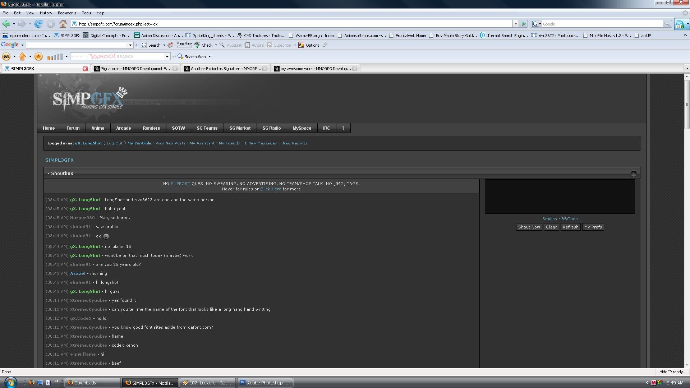Collapse the Shoutbox with the round toggle icon
This screenshot has height=388, width=690.
pyautogui.click(x=634, y=174)
